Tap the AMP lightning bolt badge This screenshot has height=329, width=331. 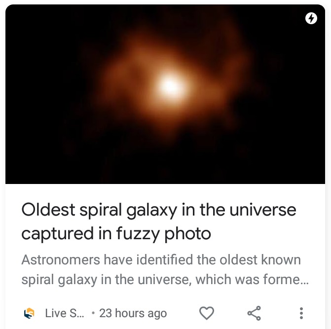pos(311,18)
